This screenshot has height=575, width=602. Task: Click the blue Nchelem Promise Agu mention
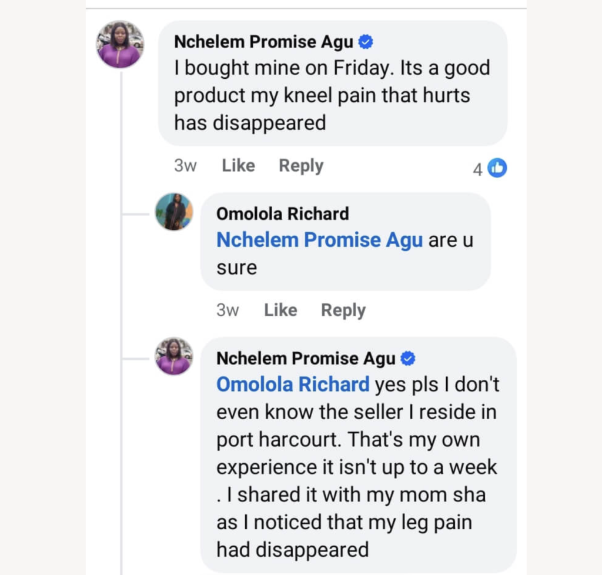point(320,240)
